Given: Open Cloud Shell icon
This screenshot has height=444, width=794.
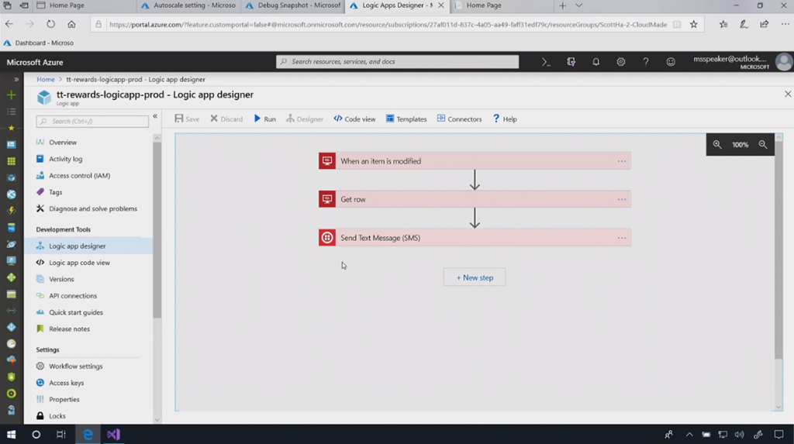Looking at the screenshot, I should pos(546,62).
